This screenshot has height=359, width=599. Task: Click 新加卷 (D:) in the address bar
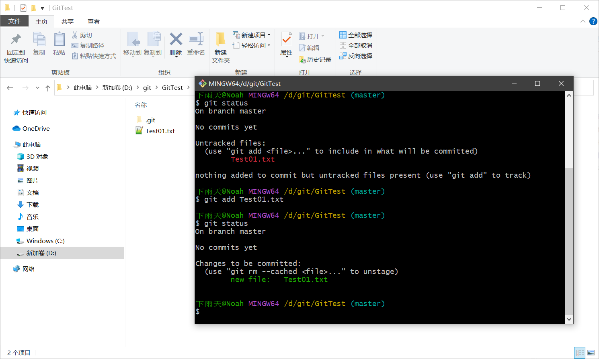tap(117, 87)
